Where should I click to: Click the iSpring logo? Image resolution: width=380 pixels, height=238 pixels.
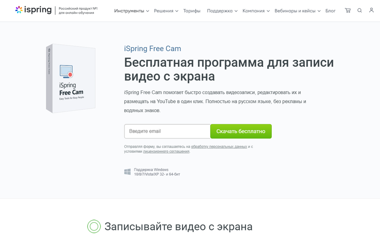tap(33, 10)
